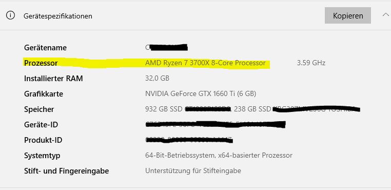
Task: Select the Speicher label
Action: pyautogui.click(x=39, y=109)
